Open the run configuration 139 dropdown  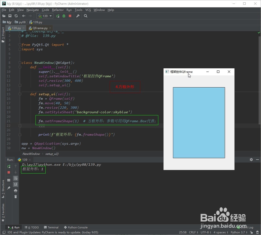(45, 16)
